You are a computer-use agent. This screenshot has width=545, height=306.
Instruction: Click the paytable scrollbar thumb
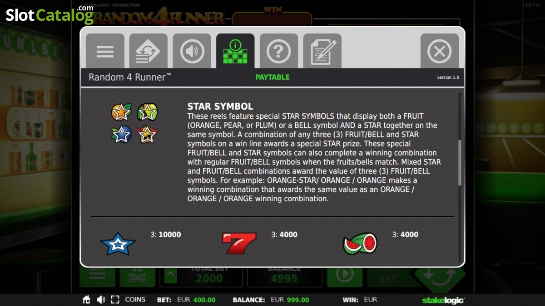click(460, 162)
